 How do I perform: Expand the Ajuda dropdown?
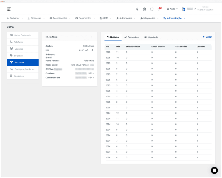[x=172, y=9]
